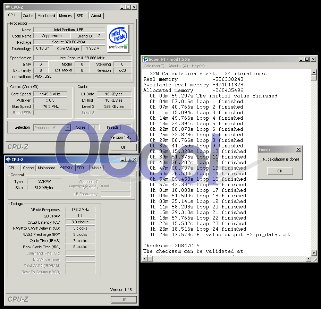This screenshot has height=309, width=321.
Task: Click the Package Socket 370 FC-PGA field
Action: [69, 42]
